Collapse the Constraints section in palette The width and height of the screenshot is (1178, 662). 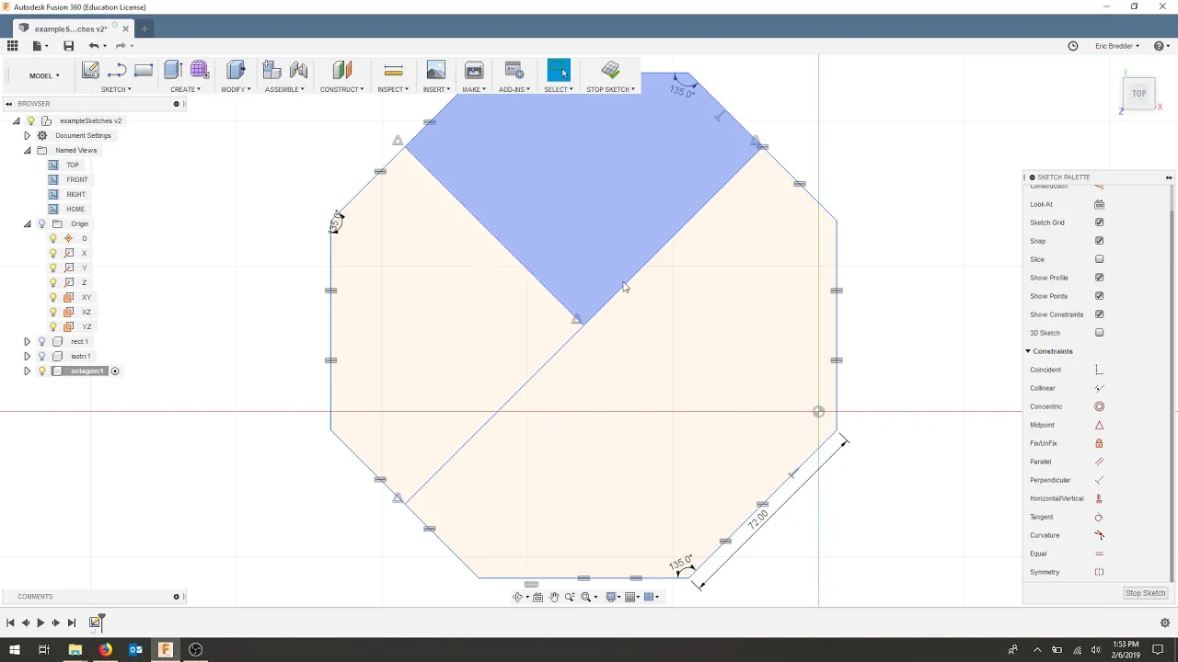[x=1028, y=351]
